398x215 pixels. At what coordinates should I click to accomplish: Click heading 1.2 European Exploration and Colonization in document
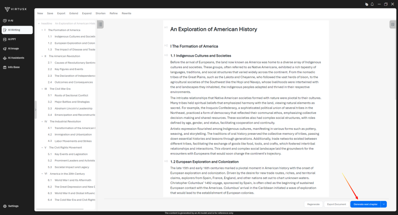204,162
